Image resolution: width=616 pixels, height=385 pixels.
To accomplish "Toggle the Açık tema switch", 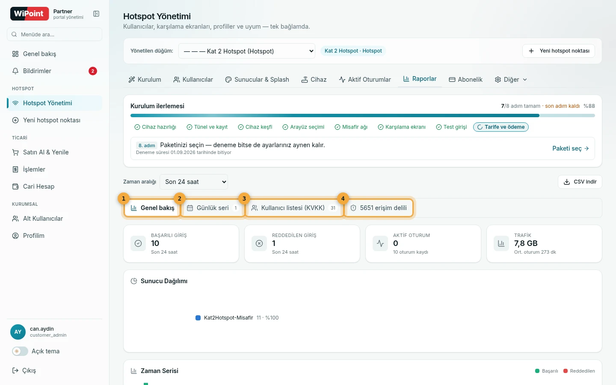I will click(x=20, y=351).
